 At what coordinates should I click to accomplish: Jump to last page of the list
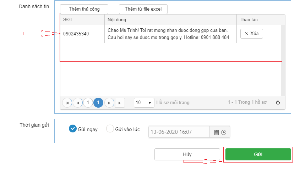coord(120,103)
